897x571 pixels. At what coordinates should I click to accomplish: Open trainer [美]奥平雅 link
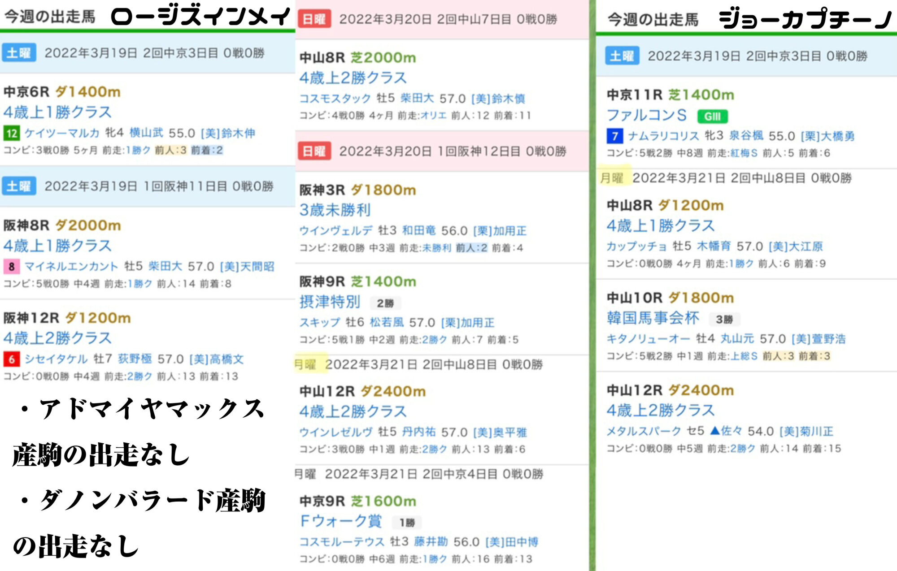click(x=501, y=432)
